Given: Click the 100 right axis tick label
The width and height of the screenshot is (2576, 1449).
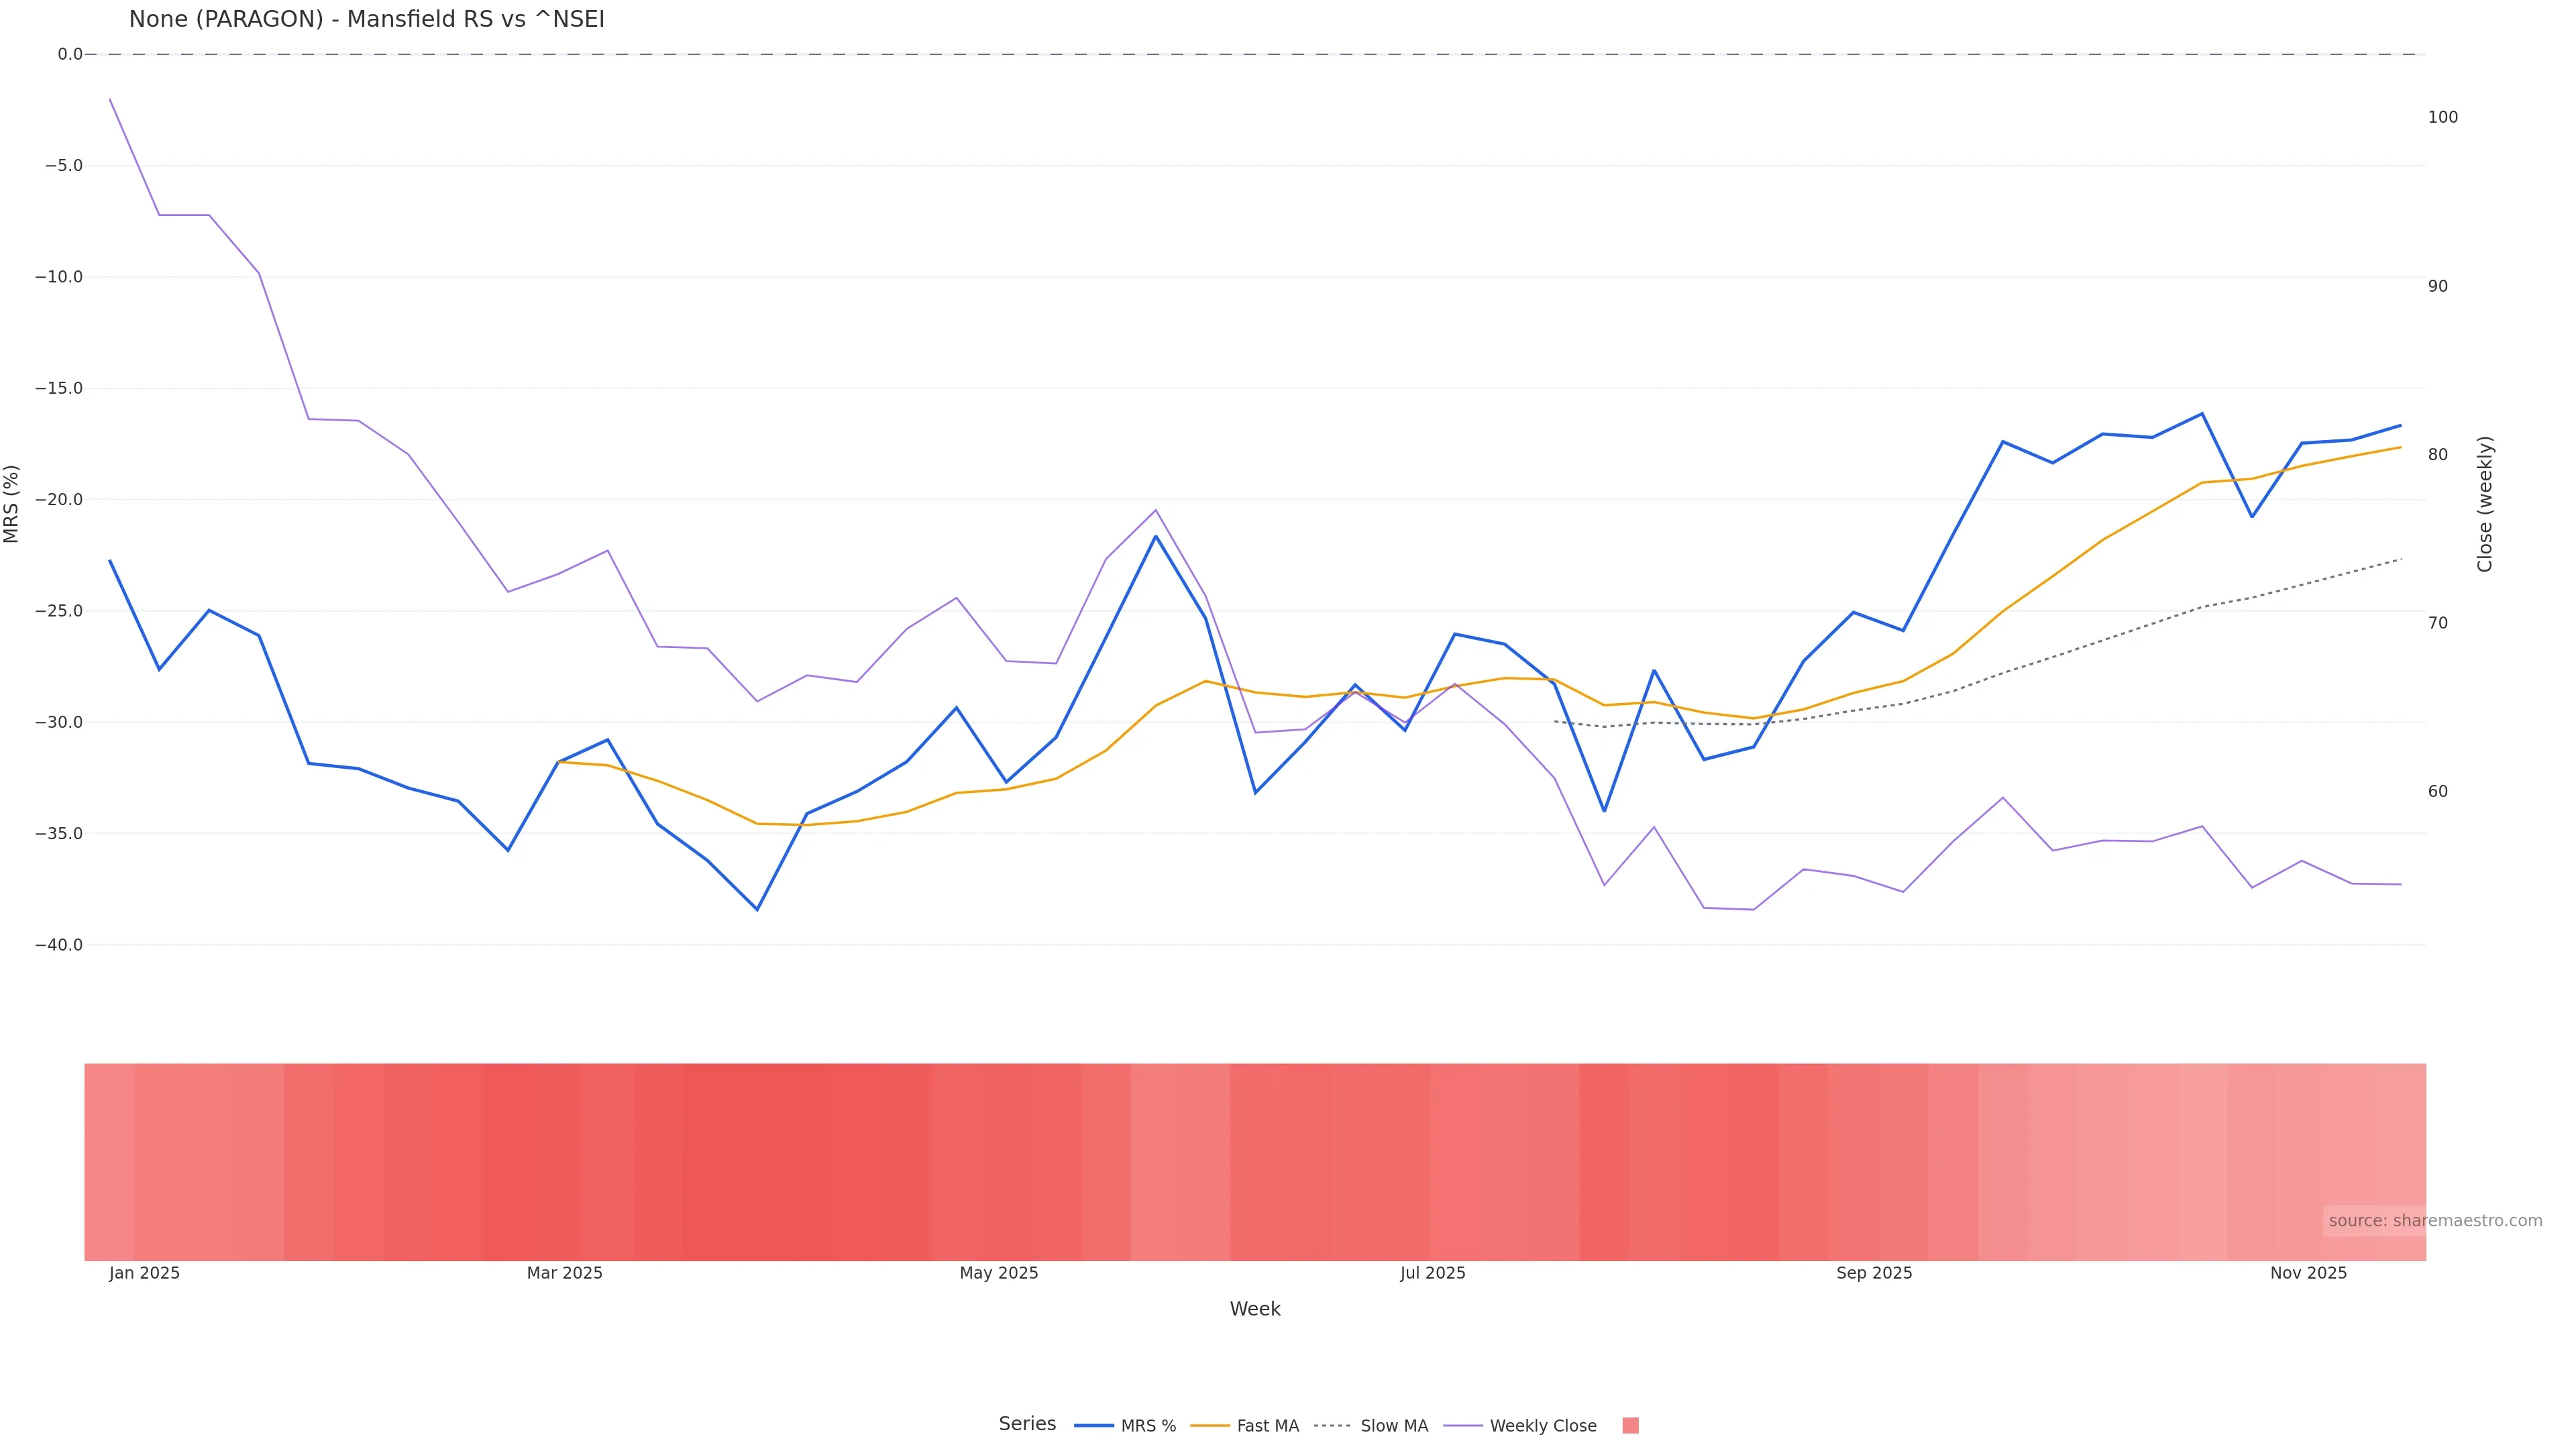Looking at the screenshot, I should click(2442, 117).
